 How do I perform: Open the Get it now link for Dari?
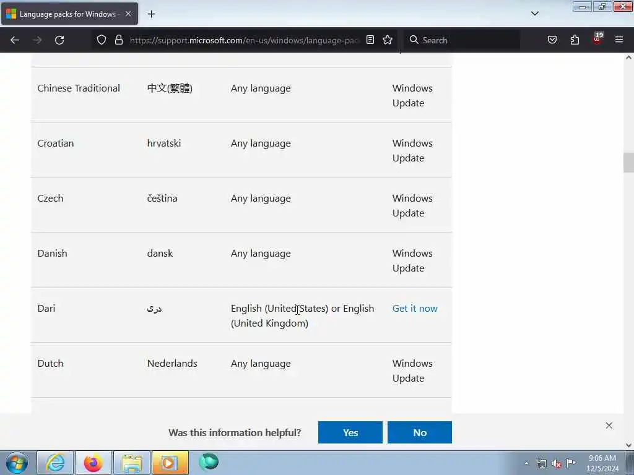[x=414, y=308]
